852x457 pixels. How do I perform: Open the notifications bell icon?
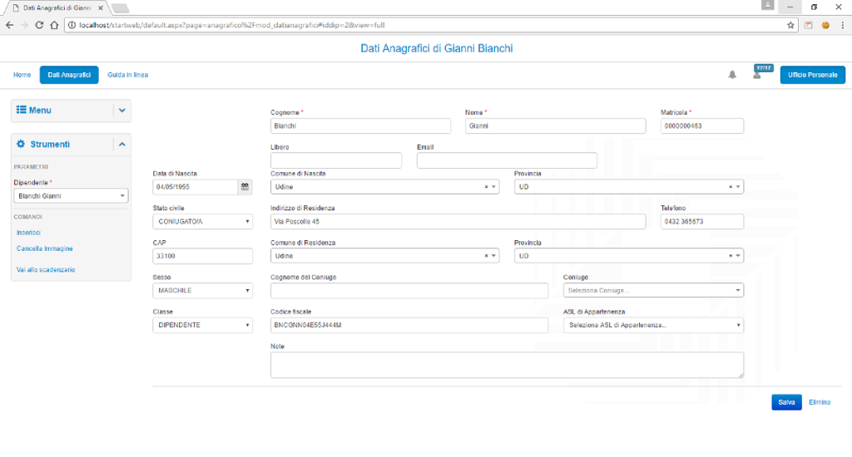click(732, 75)
